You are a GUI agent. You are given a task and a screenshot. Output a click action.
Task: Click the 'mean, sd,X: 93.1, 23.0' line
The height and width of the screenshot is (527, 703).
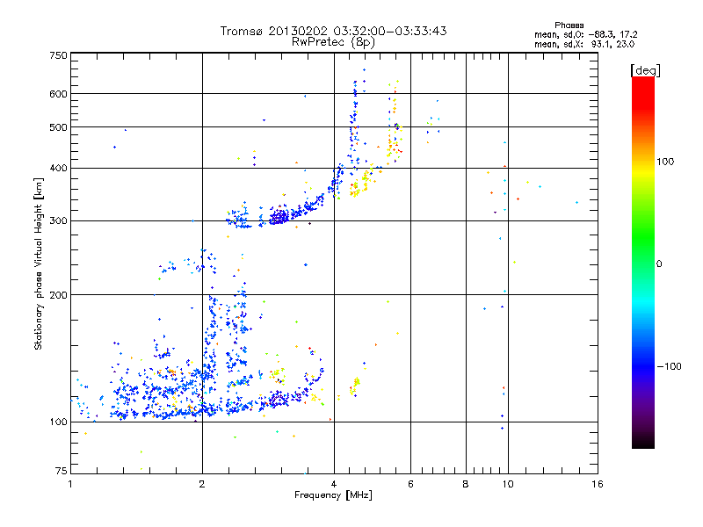pyautogui.click(x=584, y=44)
